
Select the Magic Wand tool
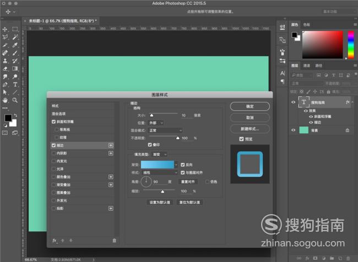15,37
